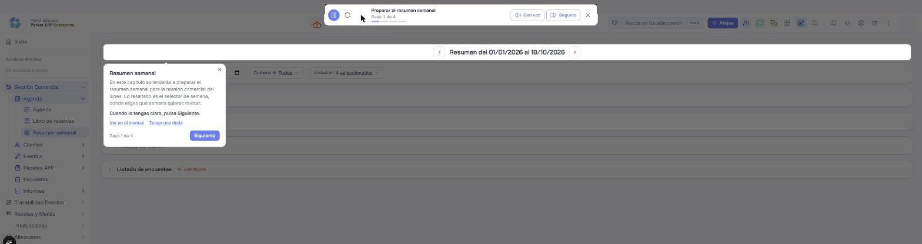
Task: Open Libro de reservas in the sidebar
Action: tap(53, 121)
